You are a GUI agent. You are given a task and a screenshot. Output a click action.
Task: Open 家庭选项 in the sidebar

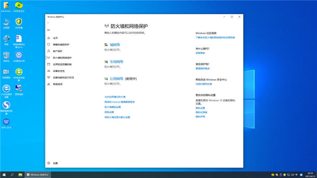coord(58,84)
